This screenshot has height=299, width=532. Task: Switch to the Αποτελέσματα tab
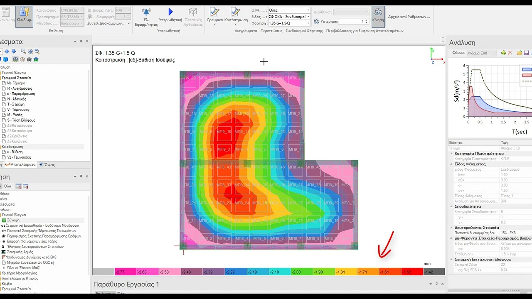pos(21,164)
